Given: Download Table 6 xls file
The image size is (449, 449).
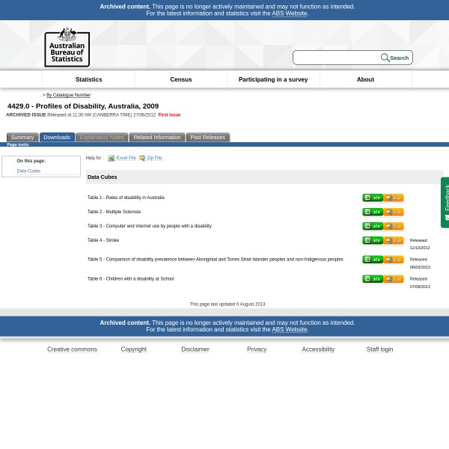Looking at the screenshot, I should coord(372,279).
